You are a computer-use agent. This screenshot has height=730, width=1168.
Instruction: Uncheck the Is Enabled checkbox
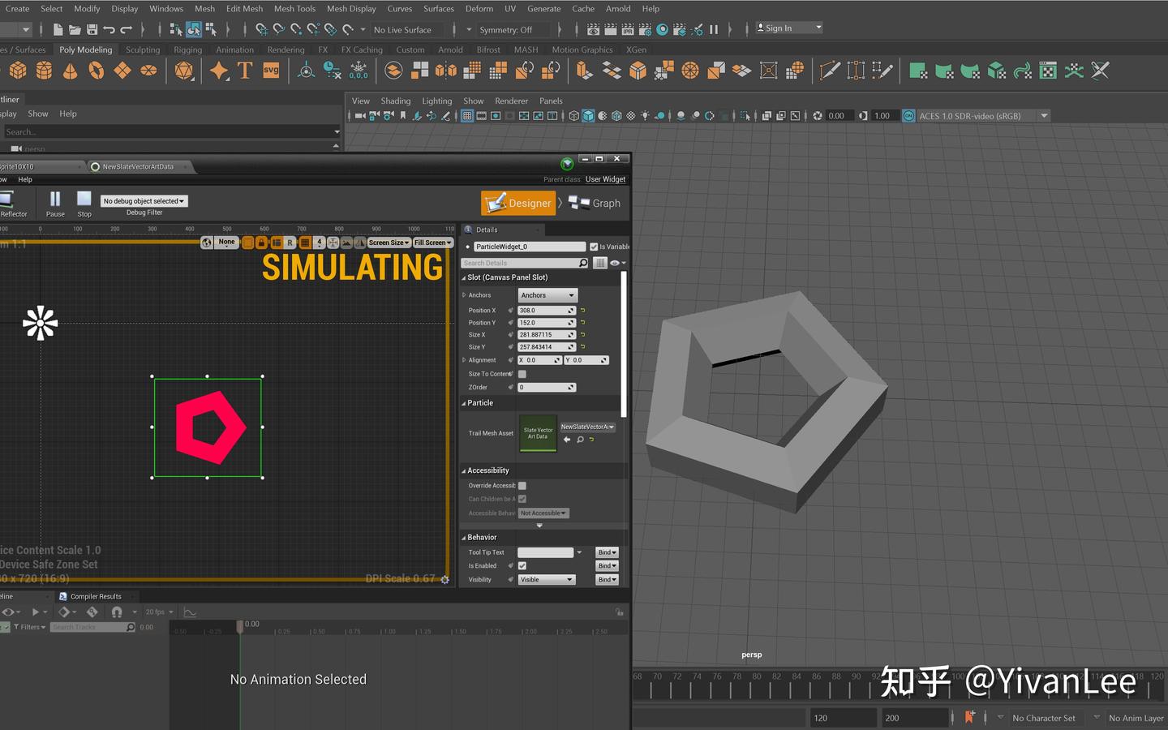(x=522, y=566)
